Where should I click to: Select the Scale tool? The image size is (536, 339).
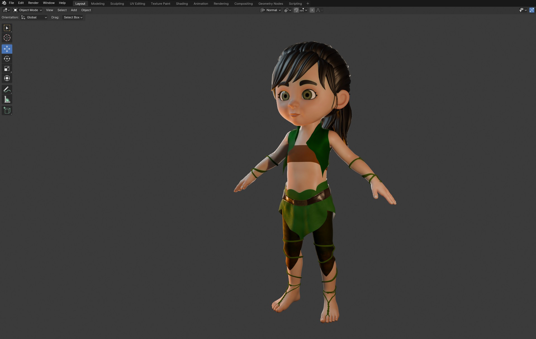7,68
